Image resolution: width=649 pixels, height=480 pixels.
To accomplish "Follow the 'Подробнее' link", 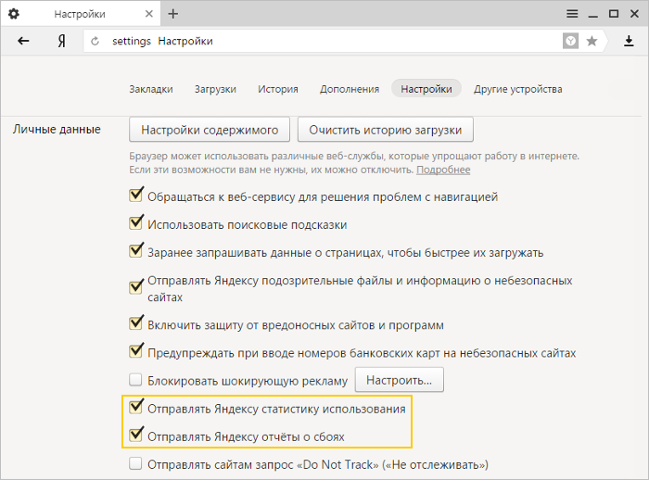I will point(443,170).
